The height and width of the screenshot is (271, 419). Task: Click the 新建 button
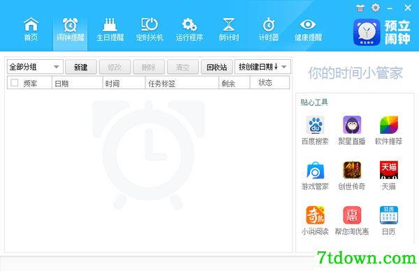81,67
